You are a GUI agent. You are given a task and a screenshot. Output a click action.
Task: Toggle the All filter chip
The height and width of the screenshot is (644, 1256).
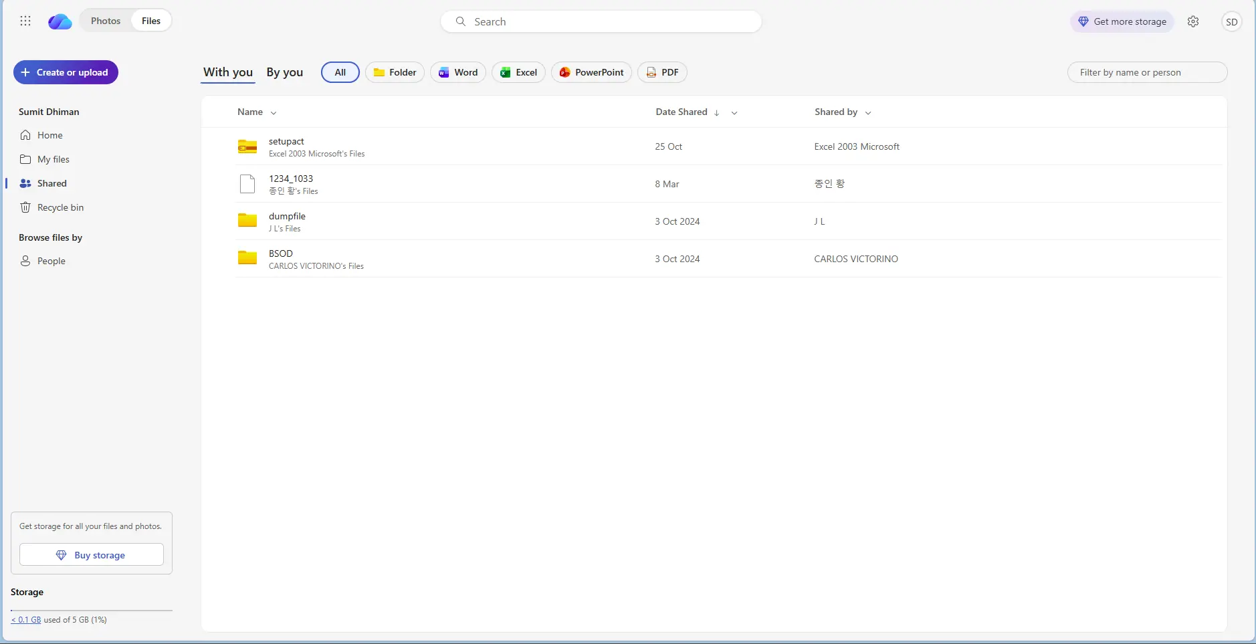[340, 72]
